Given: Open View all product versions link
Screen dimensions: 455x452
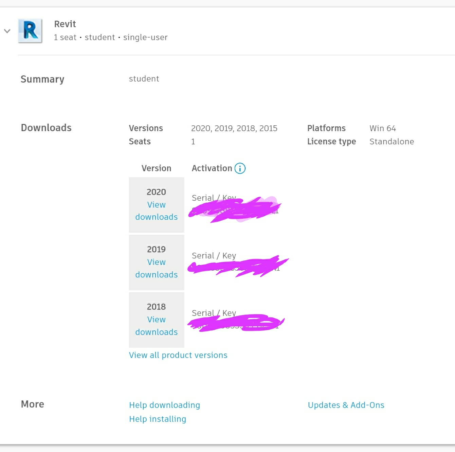Looking at the screenshot, I should [178, 355].
